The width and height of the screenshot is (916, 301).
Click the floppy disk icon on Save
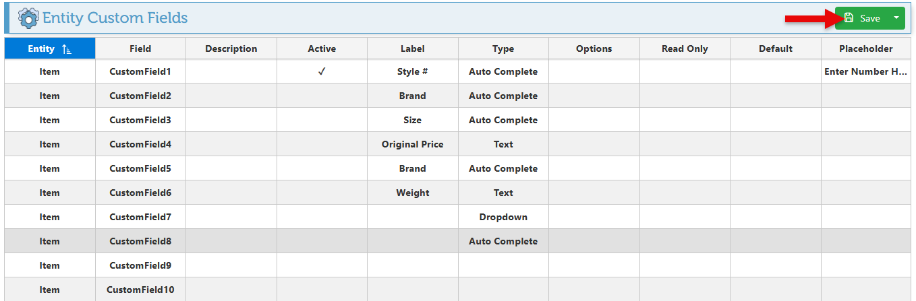point(849,18)
